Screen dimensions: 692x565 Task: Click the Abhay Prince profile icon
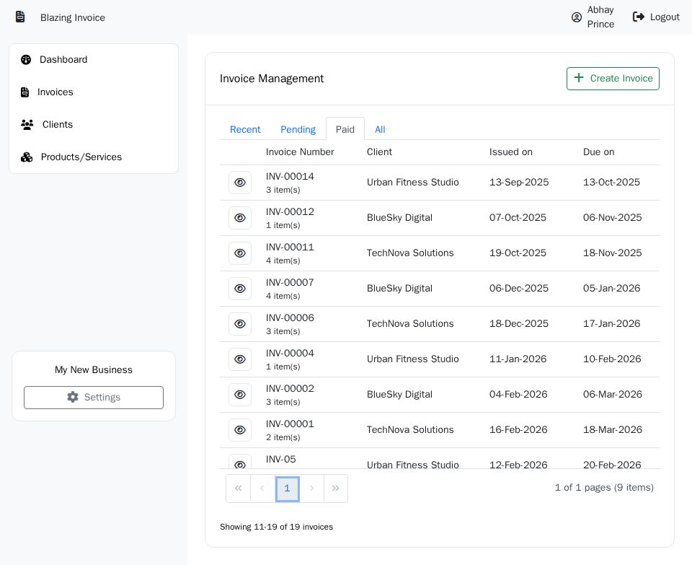[577, 17]
